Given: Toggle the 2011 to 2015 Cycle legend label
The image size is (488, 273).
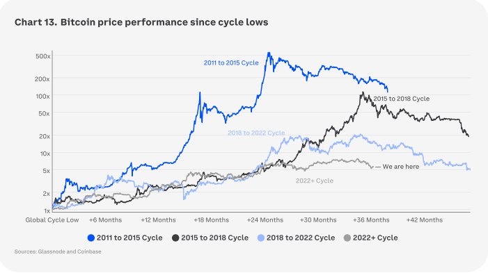Looking at the screenshot, I should coord(129,238).
